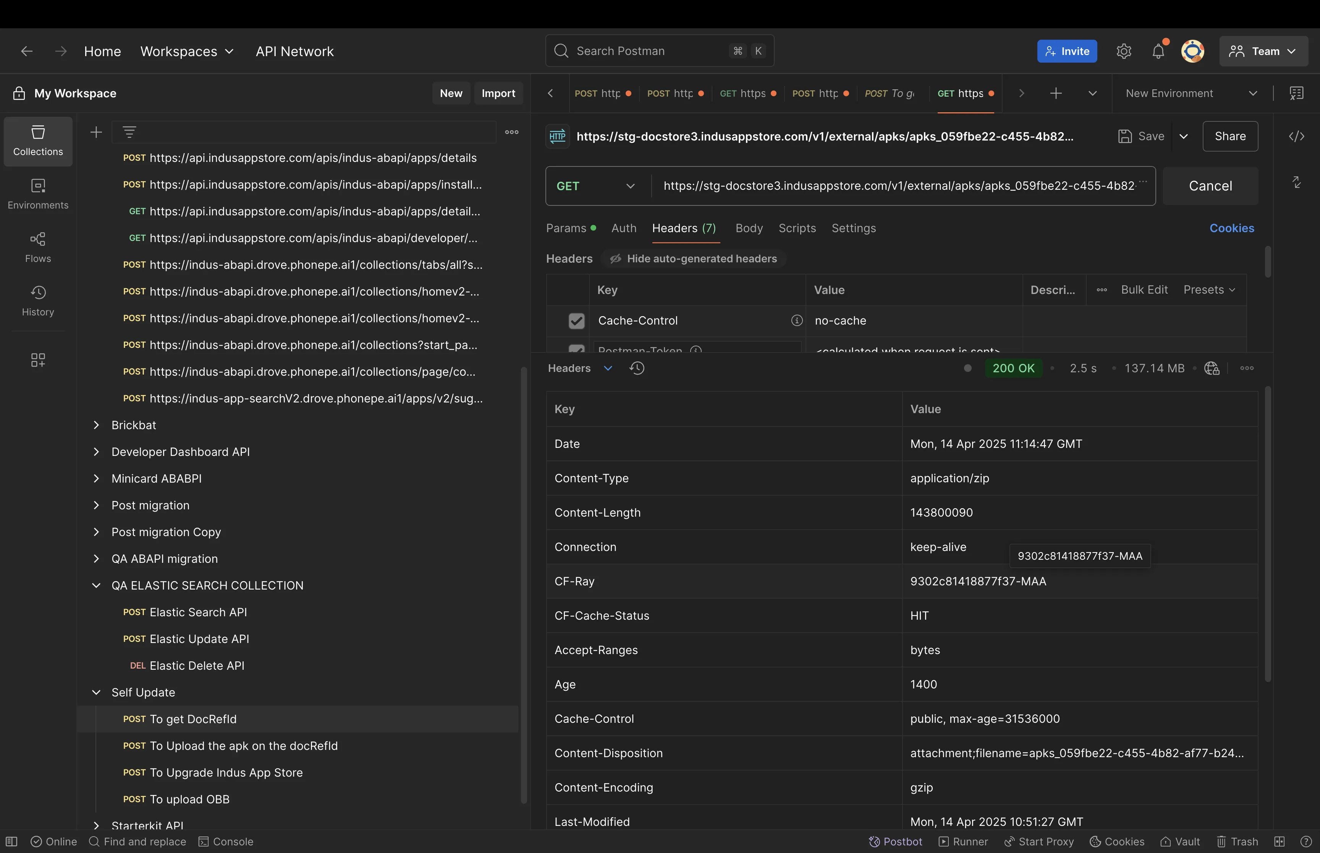This screenshot has height=853, width=1320.
Task: Open a new request tab with plus
Action: [x=1056, y=94]
